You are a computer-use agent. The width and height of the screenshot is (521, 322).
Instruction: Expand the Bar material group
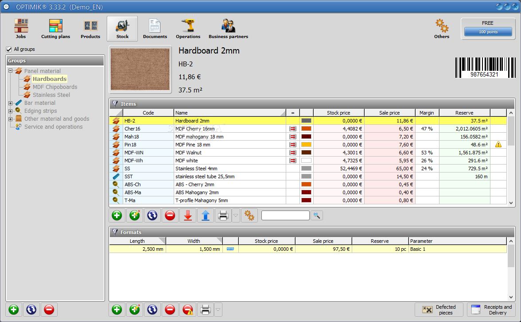point(10,103)
